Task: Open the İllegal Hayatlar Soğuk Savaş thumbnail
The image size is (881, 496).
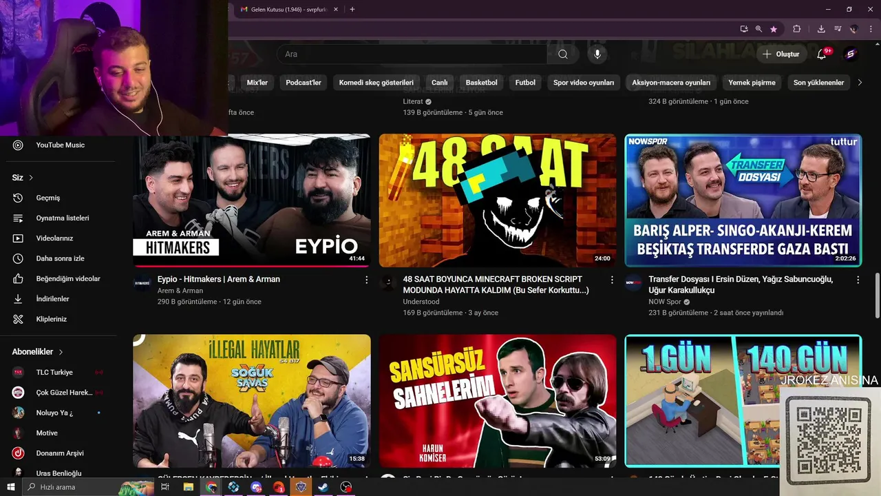Action: [252, 401]
